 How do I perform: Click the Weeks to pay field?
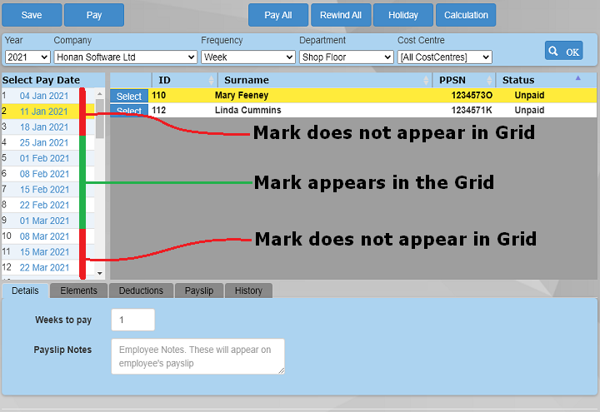click(x=132, y=320)
